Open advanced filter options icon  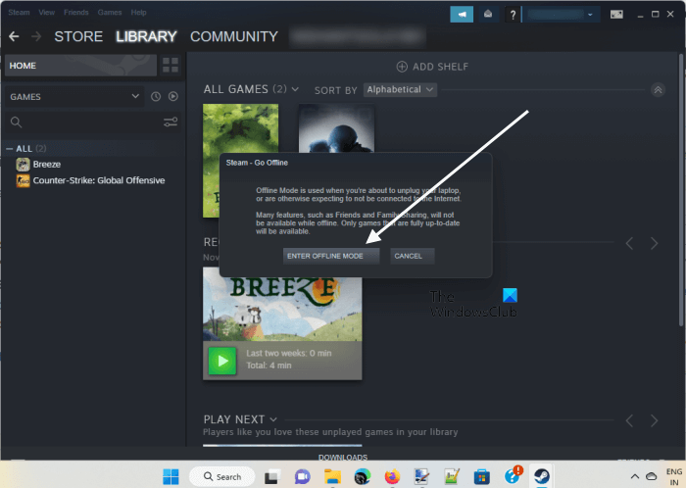point(171,122)
